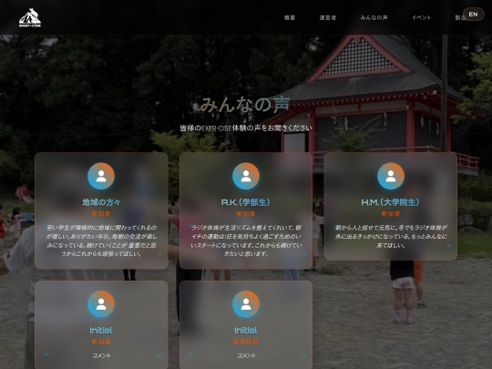Click コメント text on the Initial 地域住民 card

point(246,355)
